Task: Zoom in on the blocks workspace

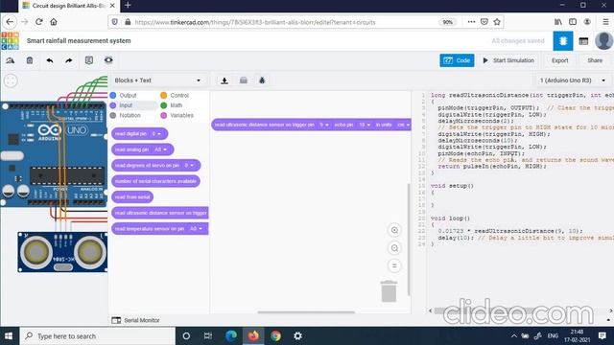Action: coord(394,230)
